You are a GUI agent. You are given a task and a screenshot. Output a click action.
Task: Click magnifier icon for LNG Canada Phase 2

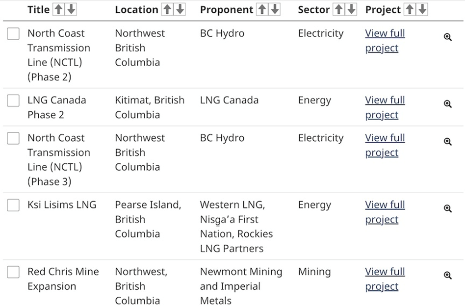[x=447, y=104]
